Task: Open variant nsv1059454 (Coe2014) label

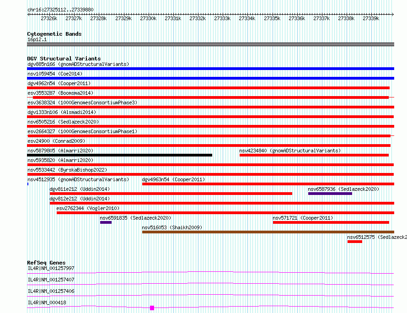Action: click(55, 74)
